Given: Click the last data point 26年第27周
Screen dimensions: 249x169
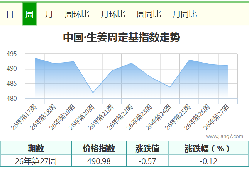Looking at the screenshot, I should [228, 66].
